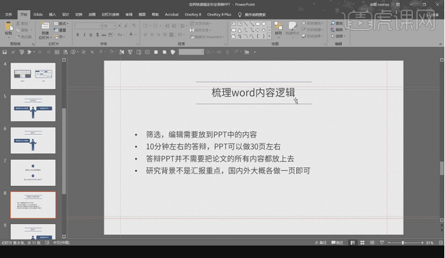Click the numbered list icon
Image resolution: width=445 pixels, height=258 pixels.
[156, 26]
